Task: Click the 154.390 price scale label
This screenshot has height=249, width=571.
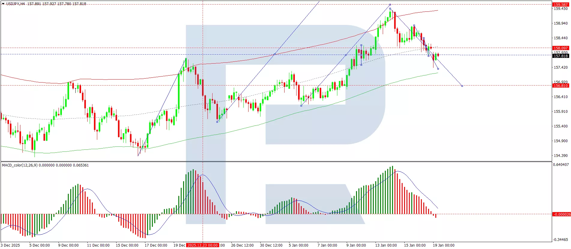Action: tap(560, 155)
